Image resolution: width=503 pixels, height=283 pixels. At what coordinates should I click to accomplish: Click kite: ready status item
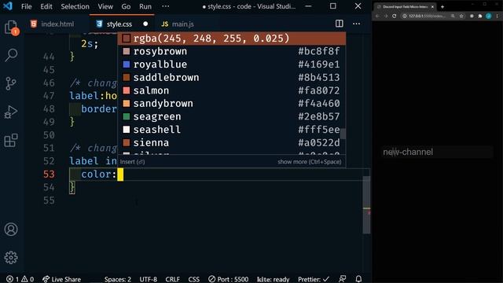[x=273, y=279]
